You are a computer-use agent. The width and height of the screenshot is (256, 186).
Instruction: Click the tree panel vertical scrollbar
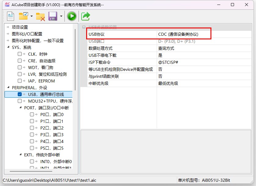(x=75, y=60)
